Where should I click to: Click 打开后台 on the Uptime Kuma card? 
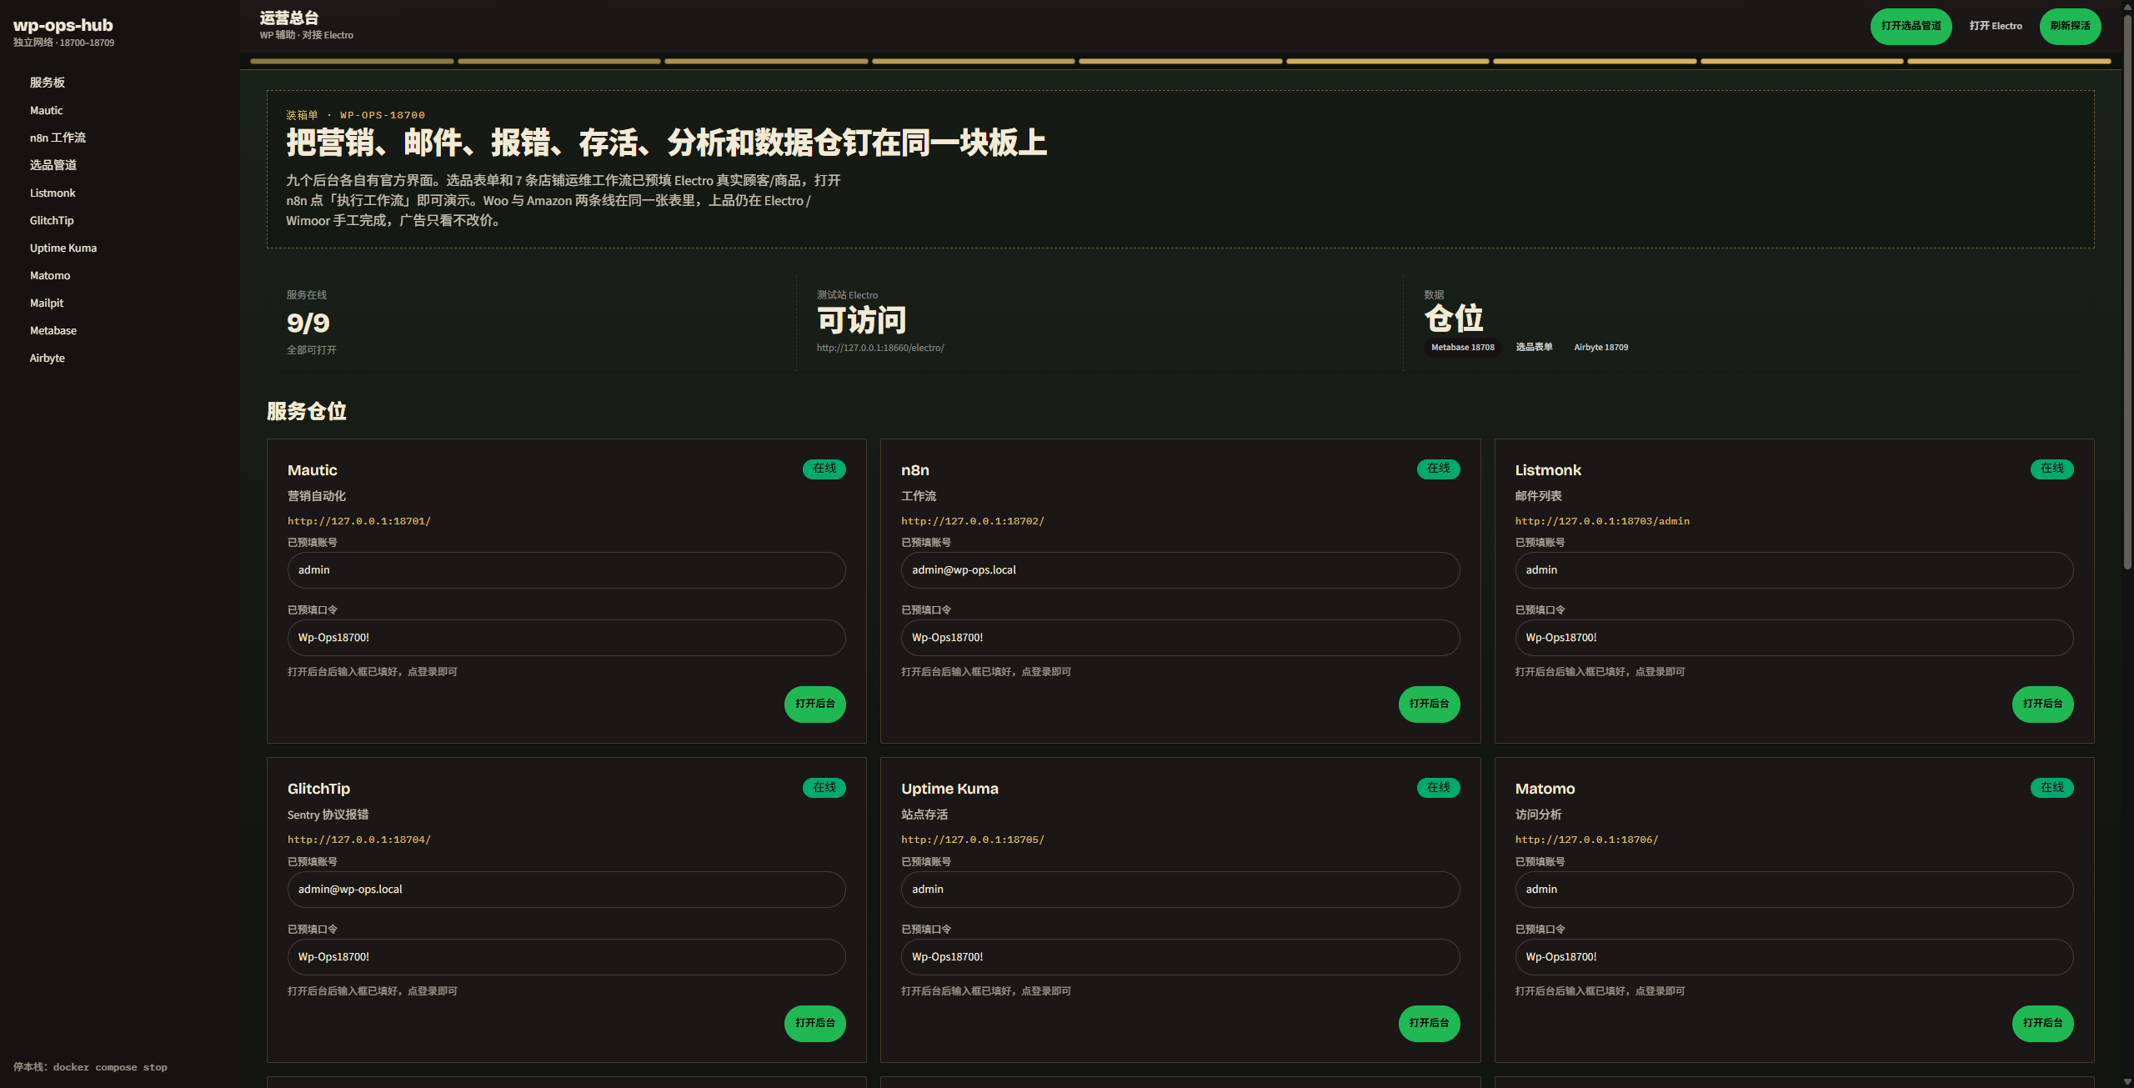[1429, 1024]
